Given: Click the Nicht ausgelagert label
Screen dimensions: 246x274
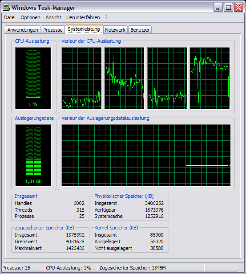Looking at the screenshot, I should (113, 248).
